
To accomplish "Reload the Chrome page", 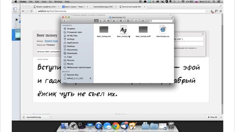I will tap(31, 11).
